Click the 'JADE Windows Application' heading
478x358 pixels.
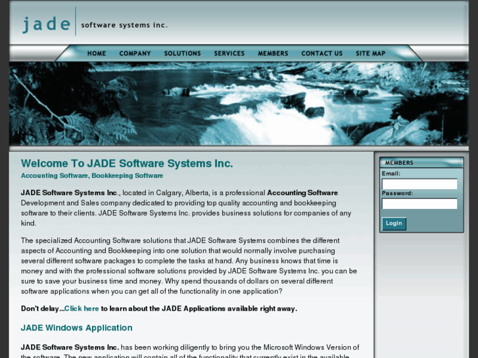tap(76, 328)
